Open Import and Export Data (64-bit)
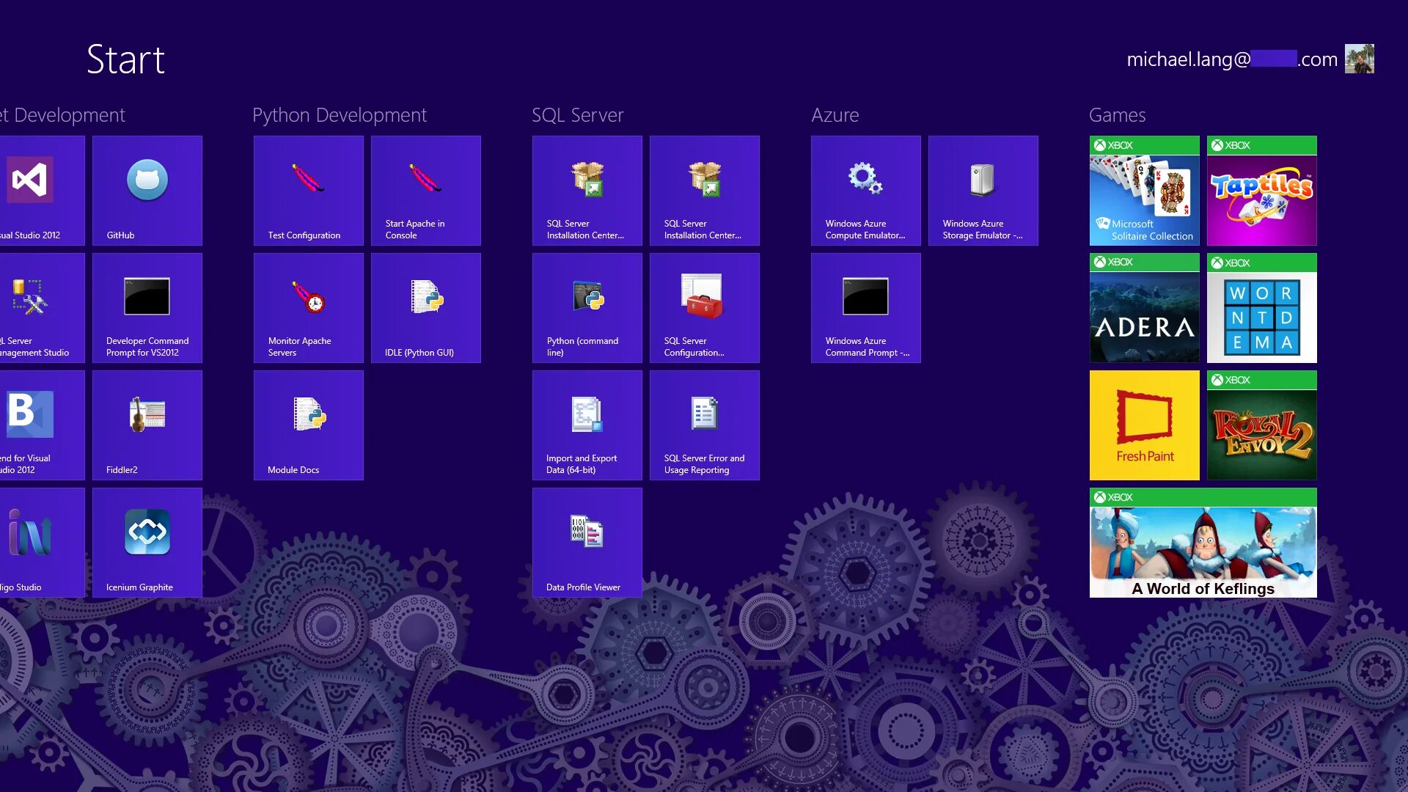This screenshot has height=792, width=1408. (x=587, y=425)
